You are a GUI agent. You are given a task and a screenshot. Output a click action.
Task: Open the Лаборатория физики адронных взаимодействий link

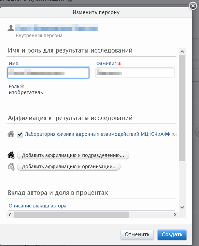(x=98, y=134)
